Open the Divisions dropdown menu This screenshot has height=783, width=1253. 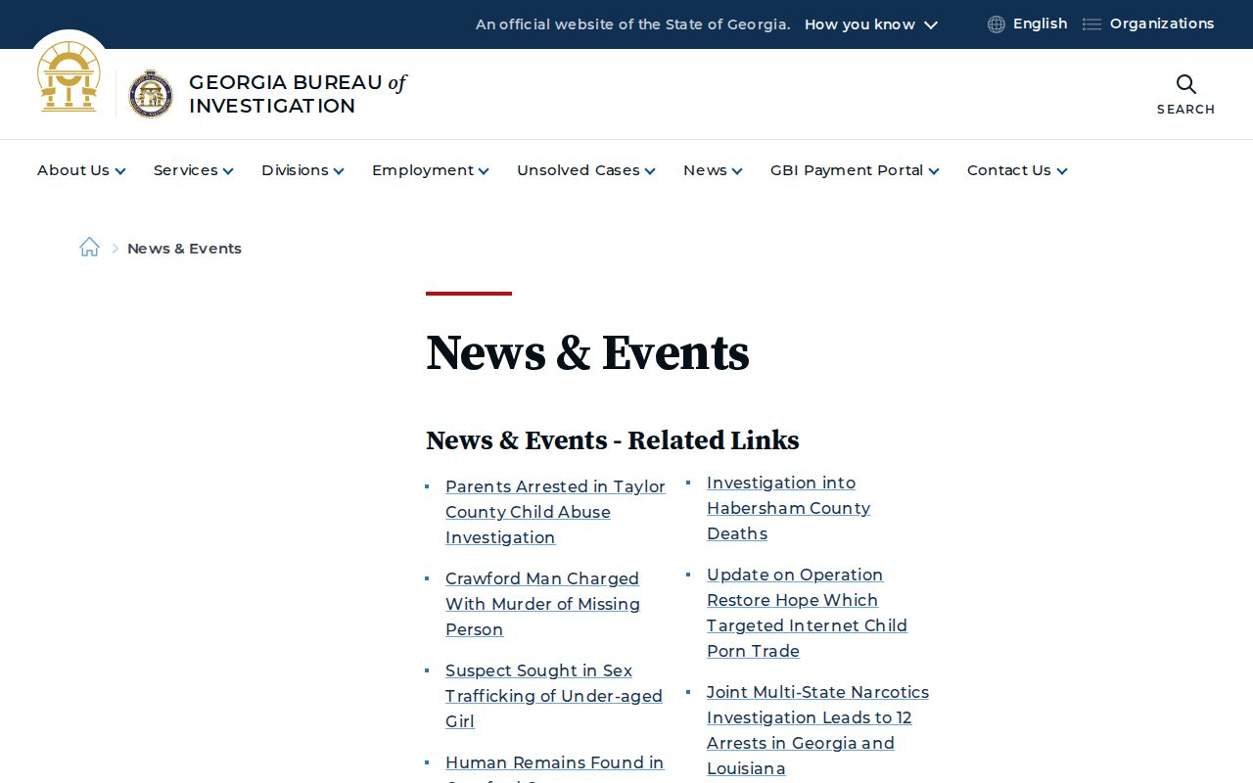coord(302,170)
